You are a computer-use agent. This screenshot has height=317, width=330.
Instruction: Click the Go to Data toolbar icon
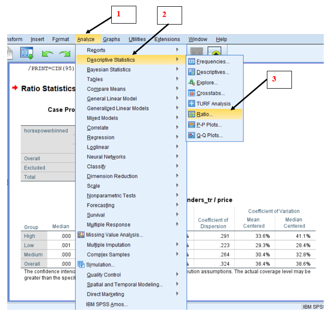click(x=26, y=53)
